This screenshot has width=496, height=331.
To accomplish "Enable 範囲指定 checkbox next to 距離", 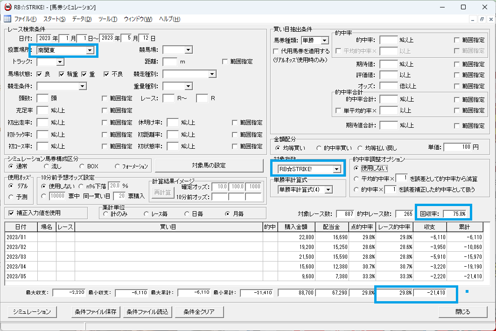I will [225, 62].
